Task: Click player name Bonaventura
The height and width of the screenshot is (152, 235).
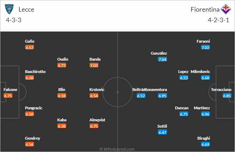Action: [x=156, y=90]
